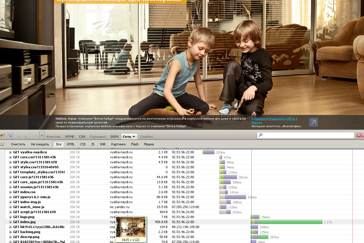Select the GET backing.png request text
The image size is (364, 243).
coord(27,232)
